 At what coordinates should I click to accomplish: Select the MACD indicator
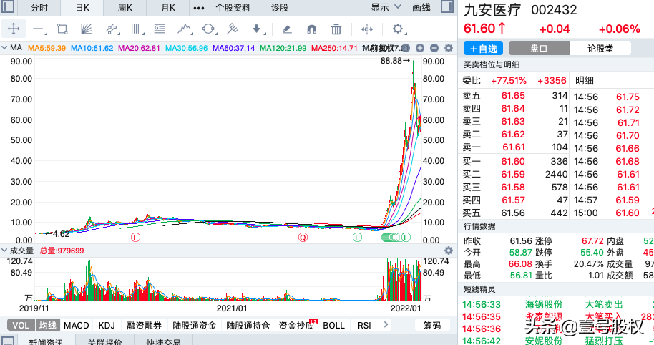77,326
